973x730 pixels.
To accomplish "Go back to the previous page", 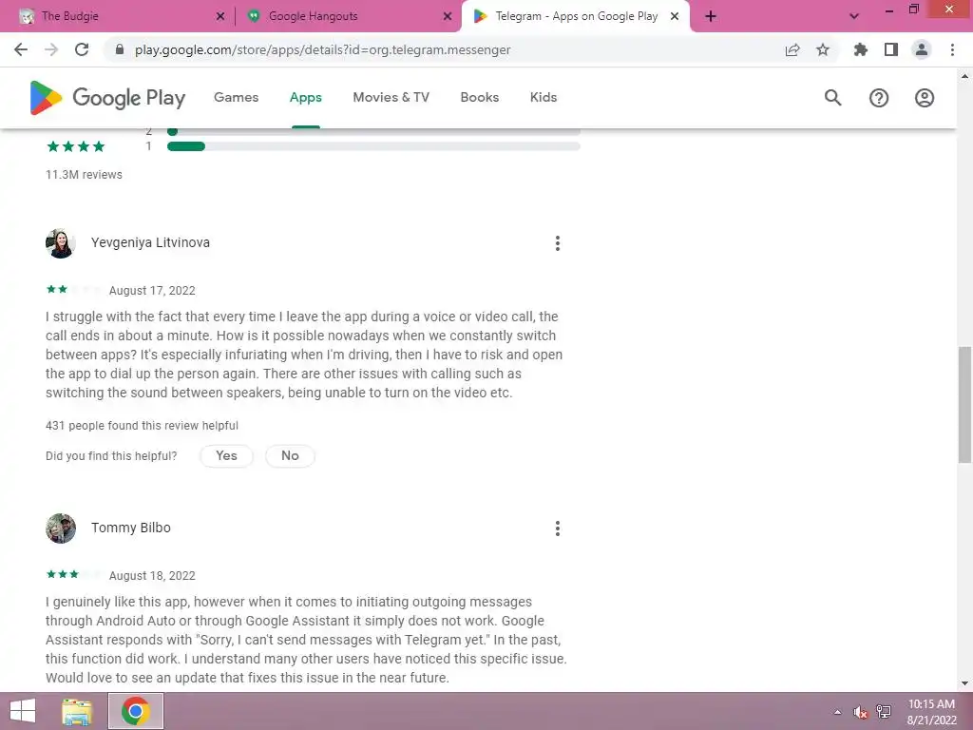I will point(21,49).
